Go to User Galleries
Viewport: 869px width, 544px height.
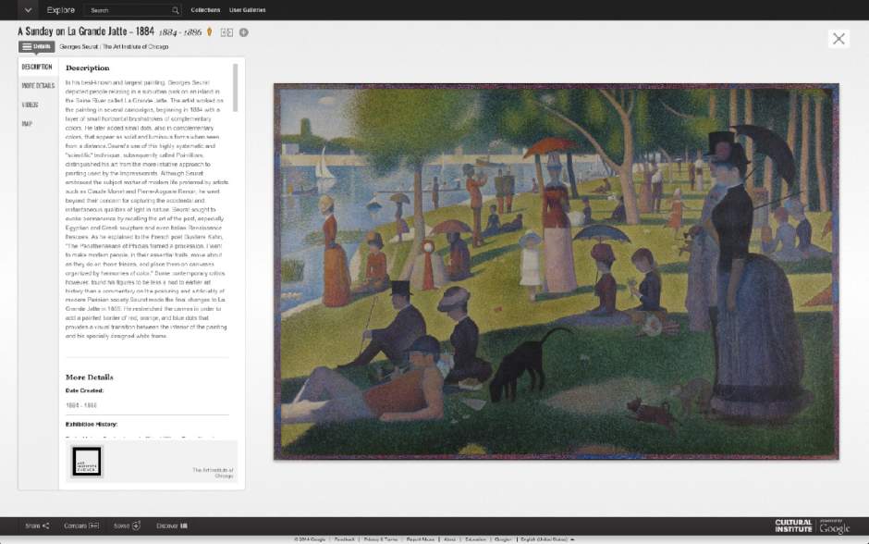pyautogui.click(x=247, y=10)
